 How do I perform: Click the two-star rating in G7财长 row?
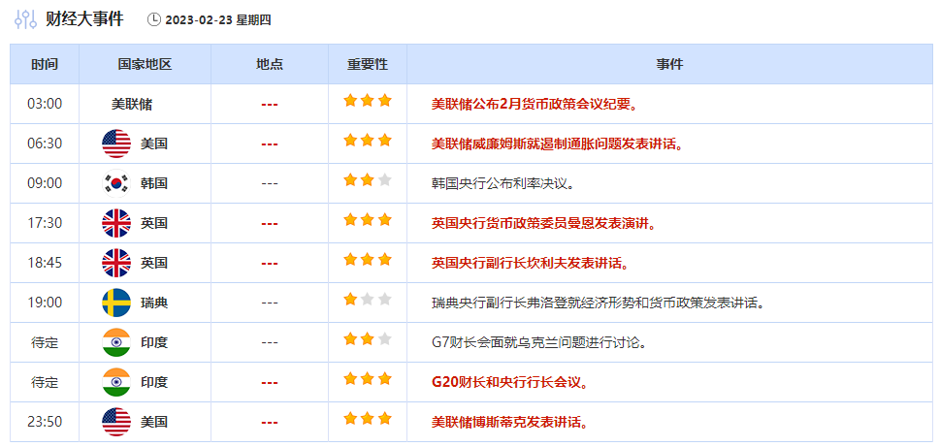[x=368, y=339]
